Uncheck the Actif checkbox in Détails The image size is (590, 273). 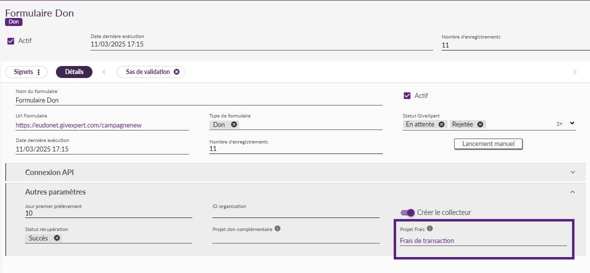[407, 95]
